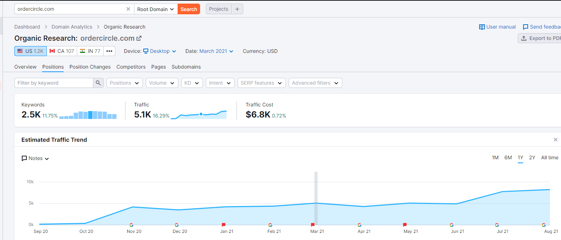
Task: Set chart range to 1M
Action: (x=495, y=157)
